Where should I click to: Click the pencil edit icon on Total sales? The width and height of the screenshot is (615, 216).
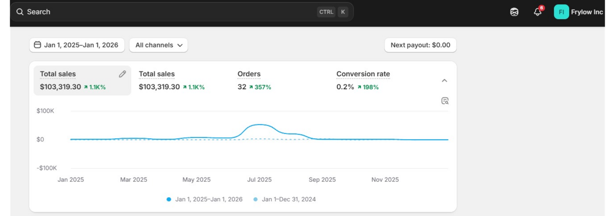tap(122, 74)
